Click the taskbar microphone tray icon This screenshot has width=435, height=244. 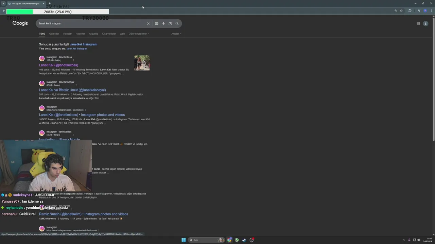[409, 240]
